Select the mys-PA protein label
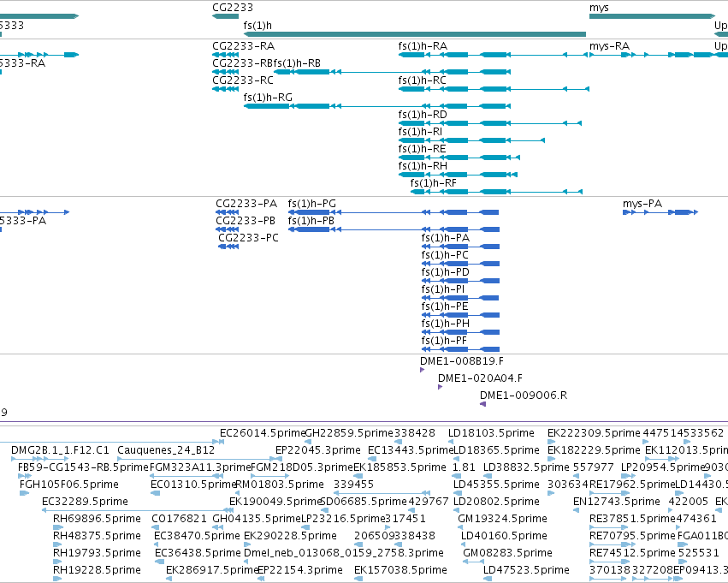728x583 pixels. [x=642, y=204]
